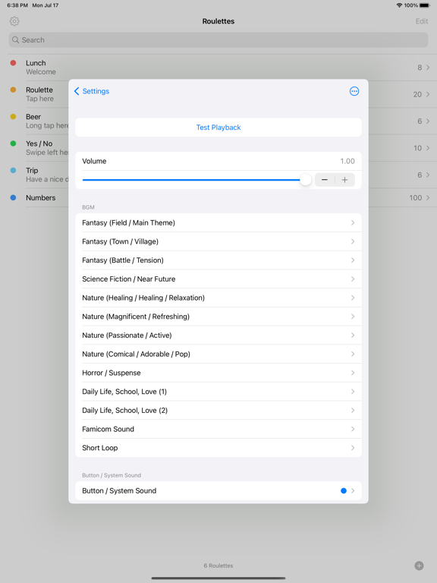Open Nature (Healing / Relaxation) category
Screen dimensions: 437x583
218,298
